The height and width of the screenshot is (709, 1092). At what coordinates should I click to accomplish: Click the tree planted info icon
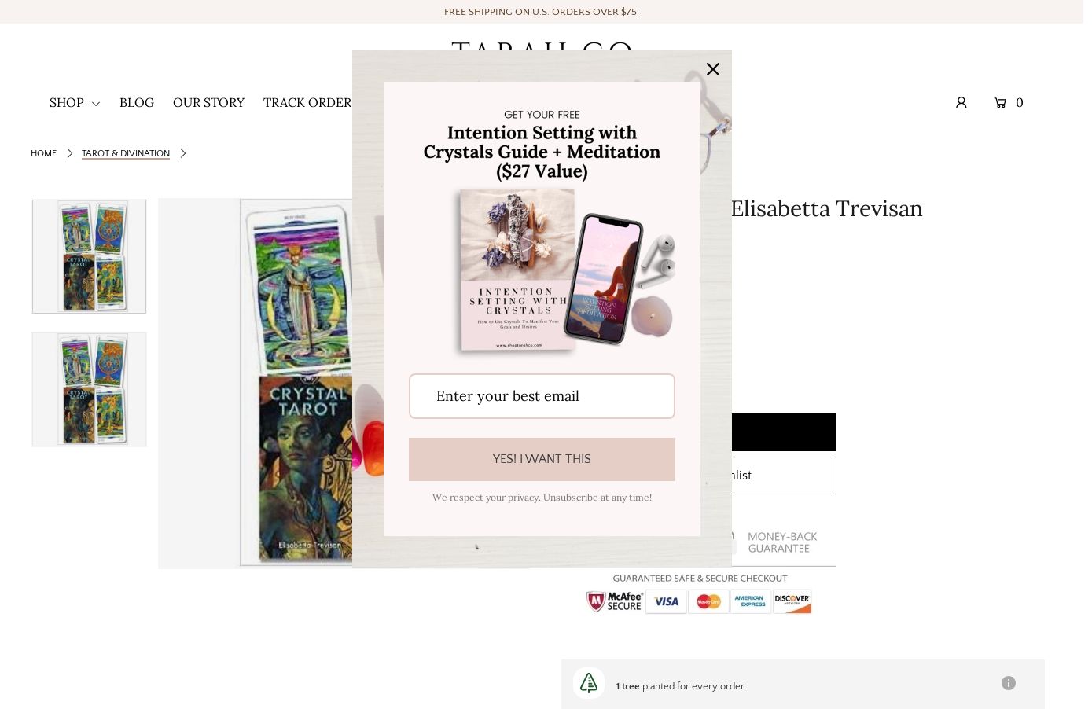1008,683
